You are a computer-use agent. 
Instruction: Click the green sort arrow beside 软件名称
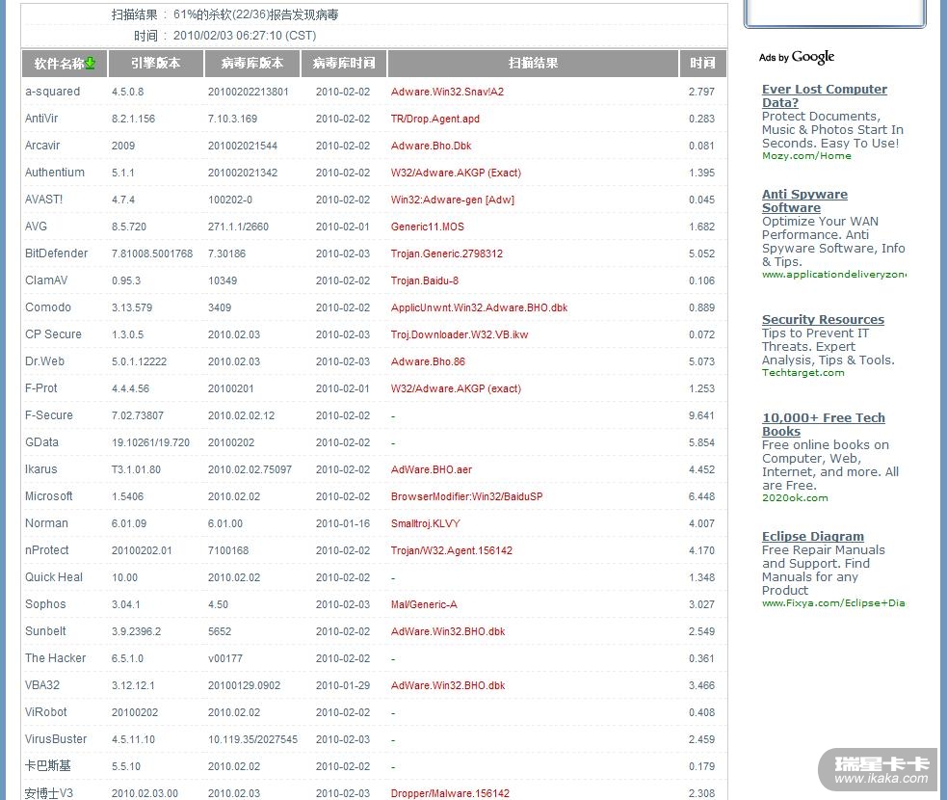pyautogui.click(x=91, y=63)
